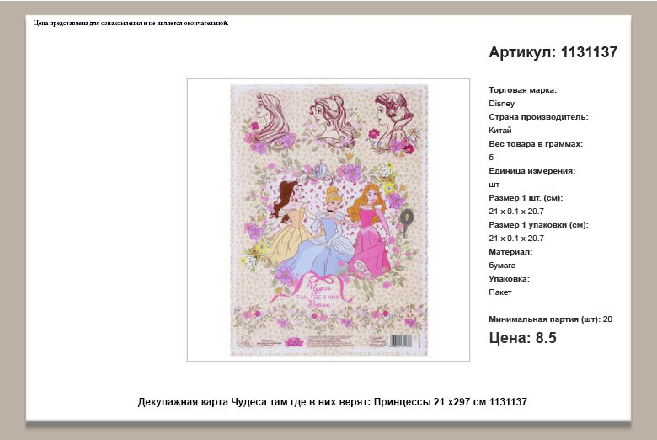
Task: Click the decoupage card product image
Action: click(x=328, y=220)
